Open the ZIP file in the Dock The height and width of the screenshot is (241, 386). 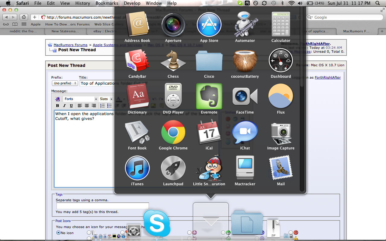point(273,229)
